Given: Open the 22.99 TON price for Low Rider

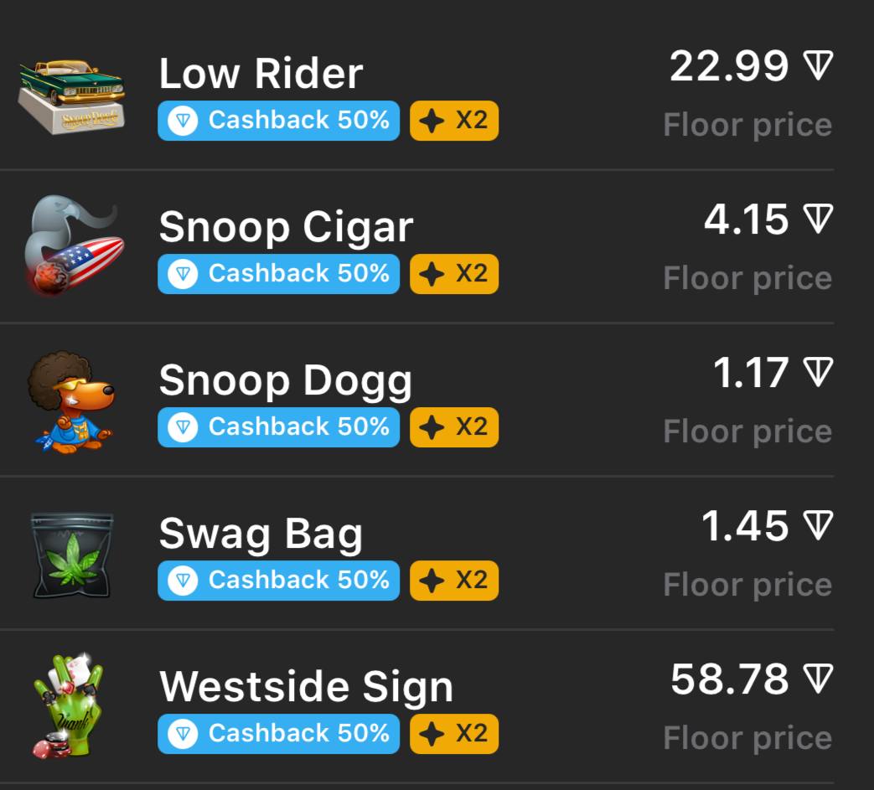Looking at the screenshot, I should point(751,65).
